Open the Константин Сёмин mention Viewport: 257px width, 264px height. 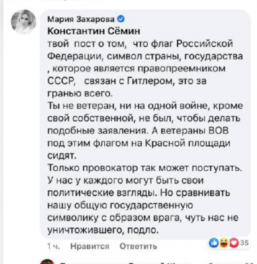(x=94, y=31)
